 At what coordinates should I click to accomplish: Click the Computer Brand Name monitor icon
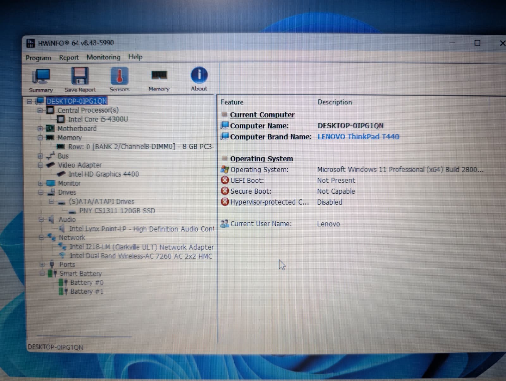point(225,136)
